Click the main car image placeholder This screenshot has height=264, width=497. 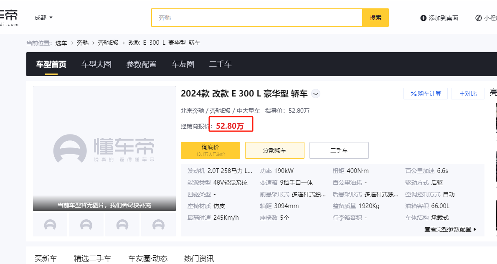(x=104, y=148)
